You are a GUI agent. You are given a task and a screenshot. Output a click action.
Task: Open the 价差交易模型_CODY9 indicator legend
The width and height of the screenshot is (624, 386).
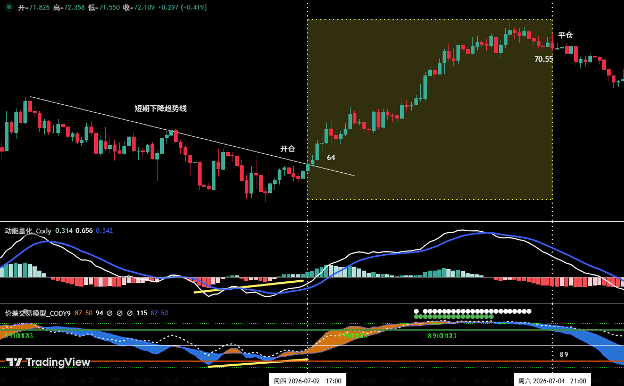tap(37, 313)
